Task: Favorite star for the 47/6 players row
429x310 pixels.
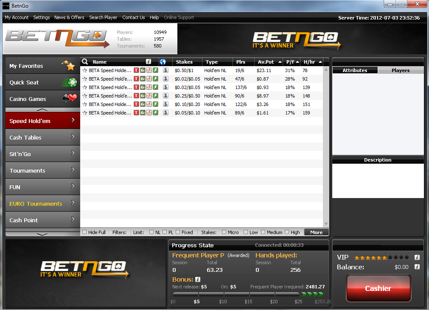Action: (x=84, y=79)
